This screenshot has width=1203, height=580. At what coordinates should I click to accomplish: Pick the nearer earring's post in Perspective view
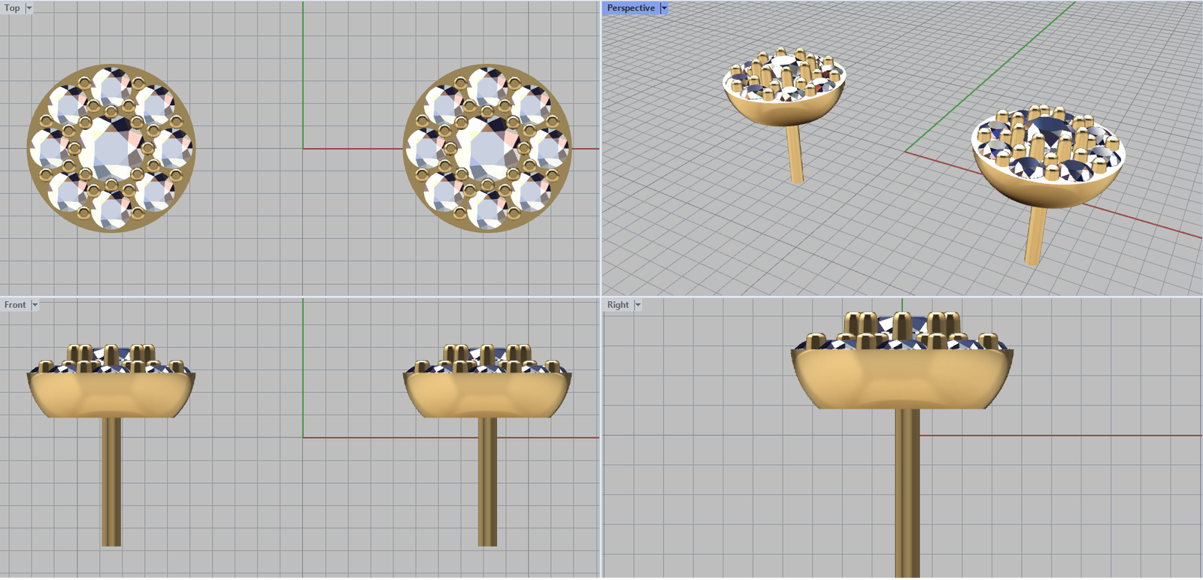click(x=1035, y=237)
